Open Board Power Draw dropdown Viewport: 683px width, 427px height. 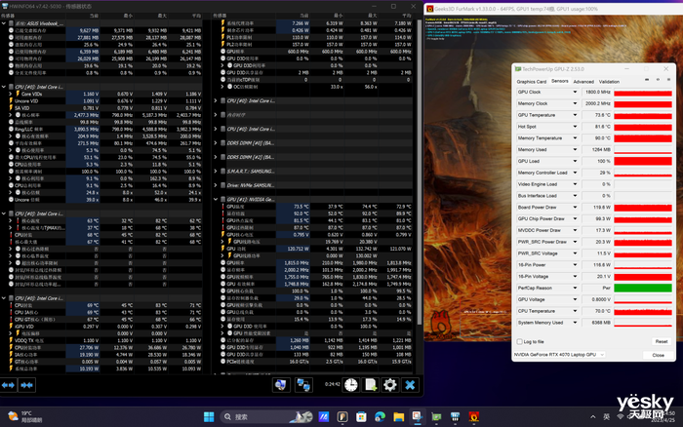[x=575, y=208]
